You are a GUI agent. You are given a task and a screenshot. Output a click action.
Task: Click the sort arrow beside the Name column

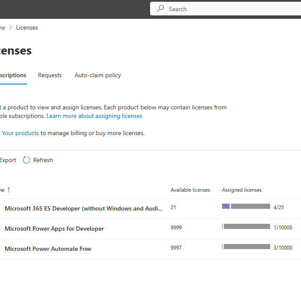[9, 190]
